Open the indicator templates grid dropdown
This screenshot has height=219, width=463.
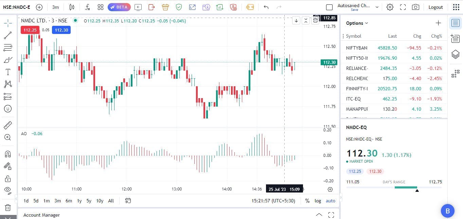pos(101,7)
